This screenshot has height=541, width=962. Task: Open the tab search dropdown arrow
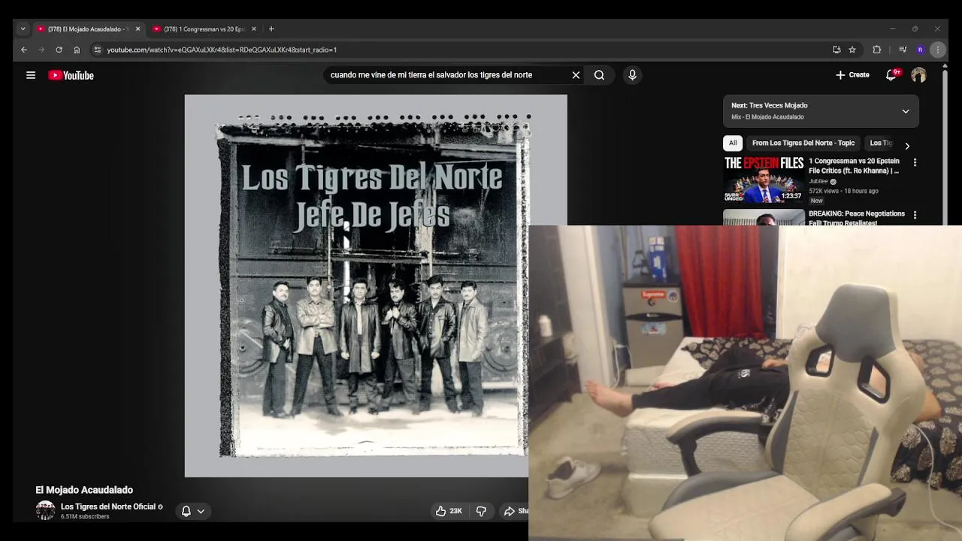[23, 29]
